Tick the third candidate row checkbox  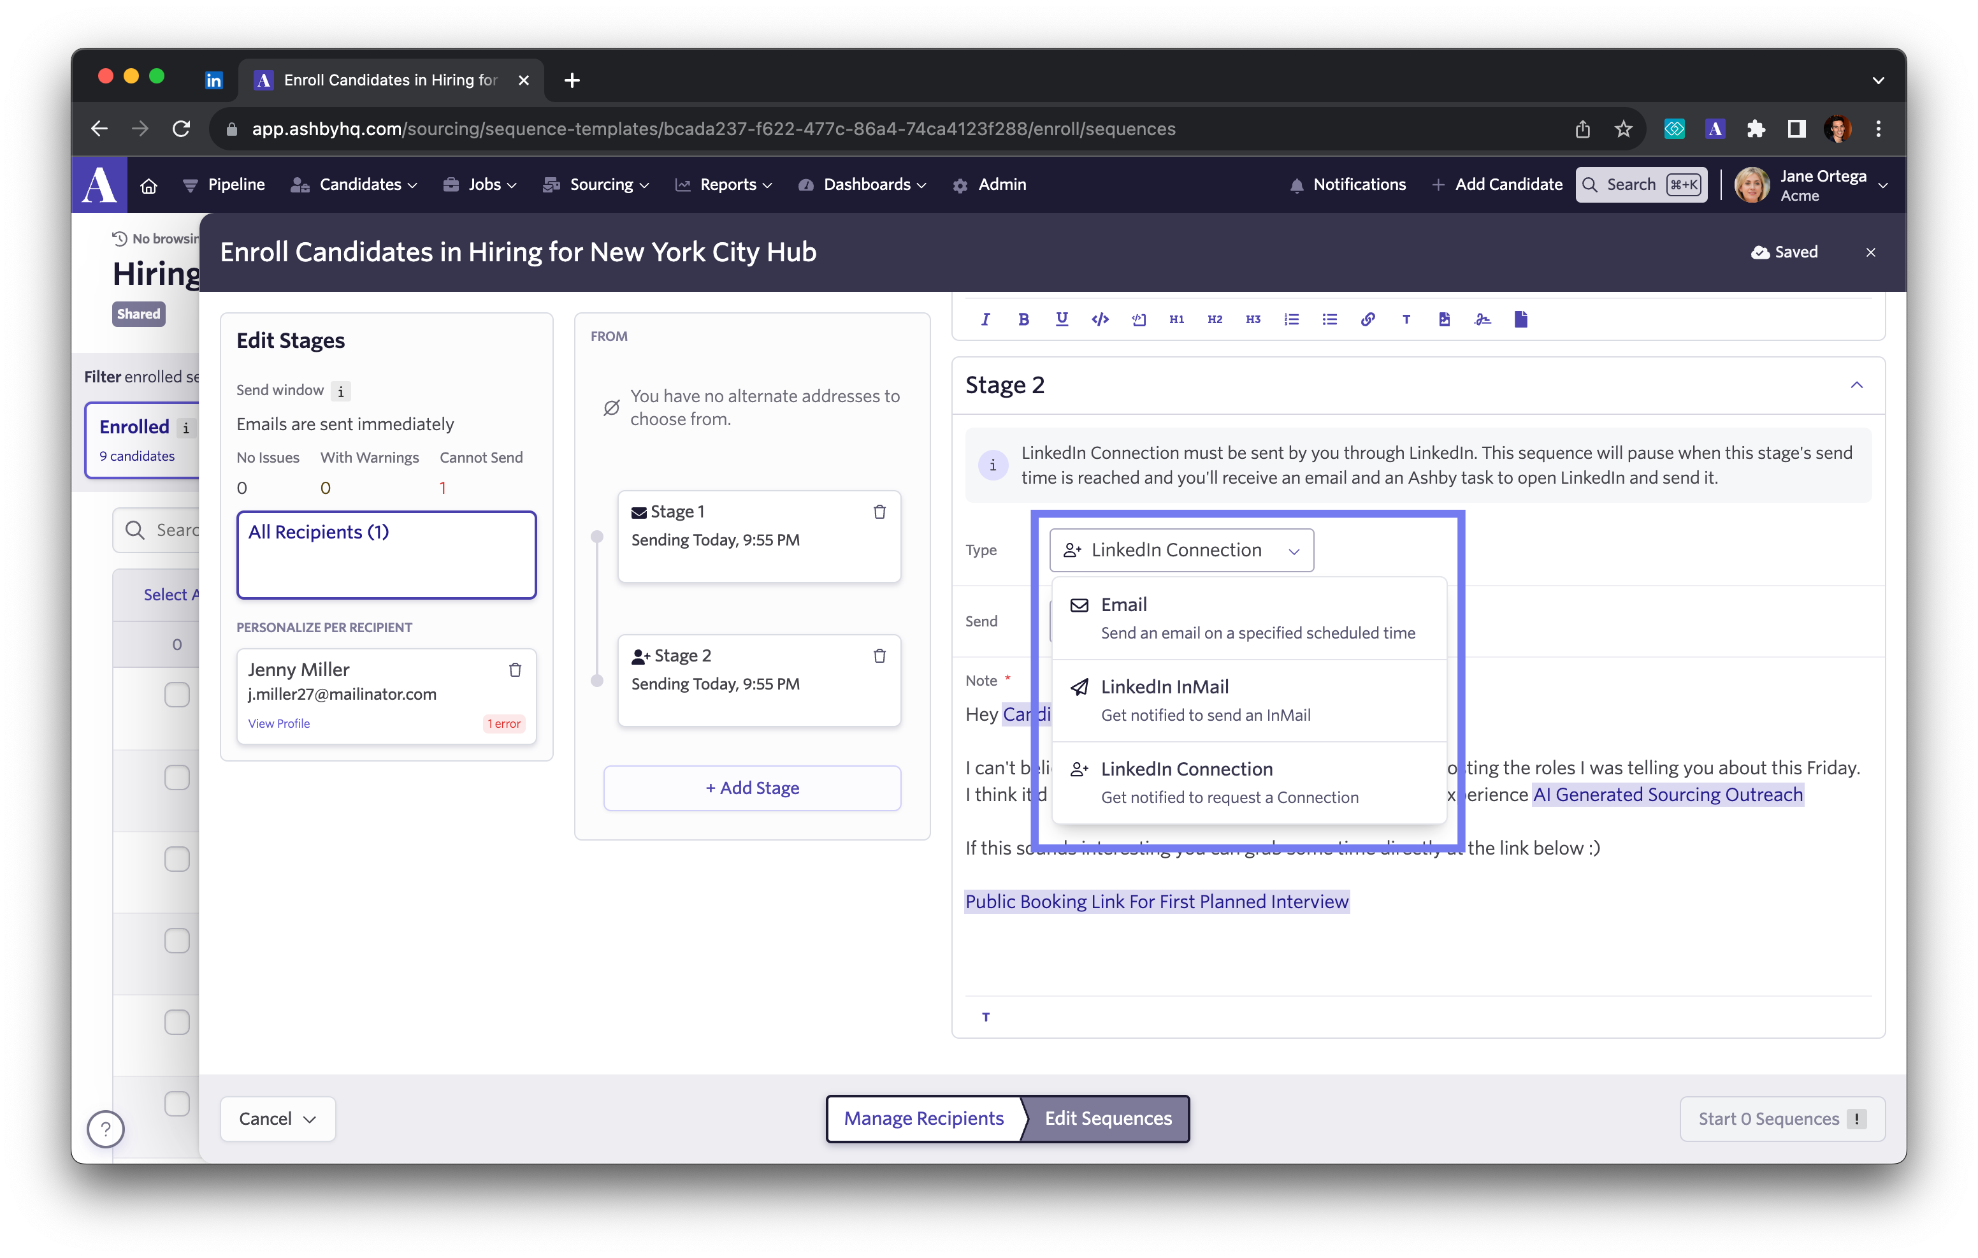tap(177, 858)
